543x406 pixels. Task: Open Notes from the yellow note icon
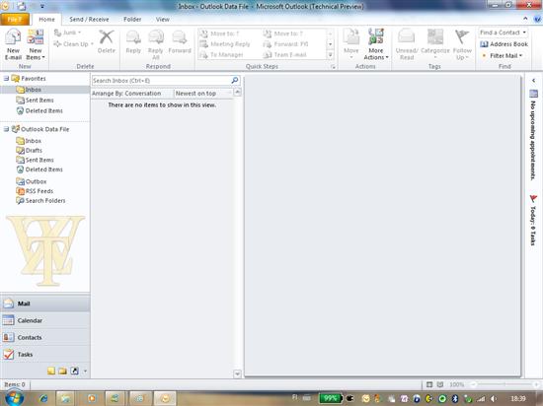[51, 371]
